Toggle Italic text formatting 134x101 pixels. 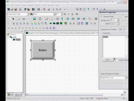point(69,14)
